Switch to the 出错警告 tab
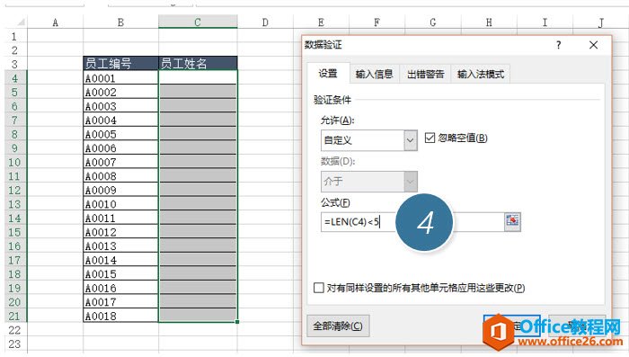Screen dimensions: 629x357 click(426, 74)
